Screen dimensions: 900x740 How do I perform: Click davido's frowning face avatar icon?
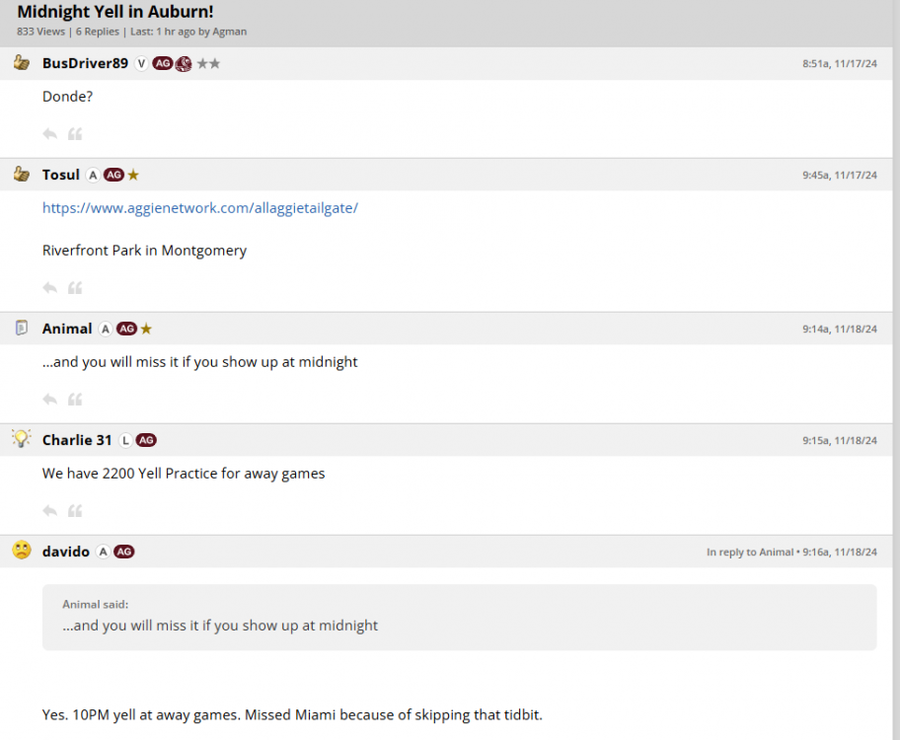[22, 551]
